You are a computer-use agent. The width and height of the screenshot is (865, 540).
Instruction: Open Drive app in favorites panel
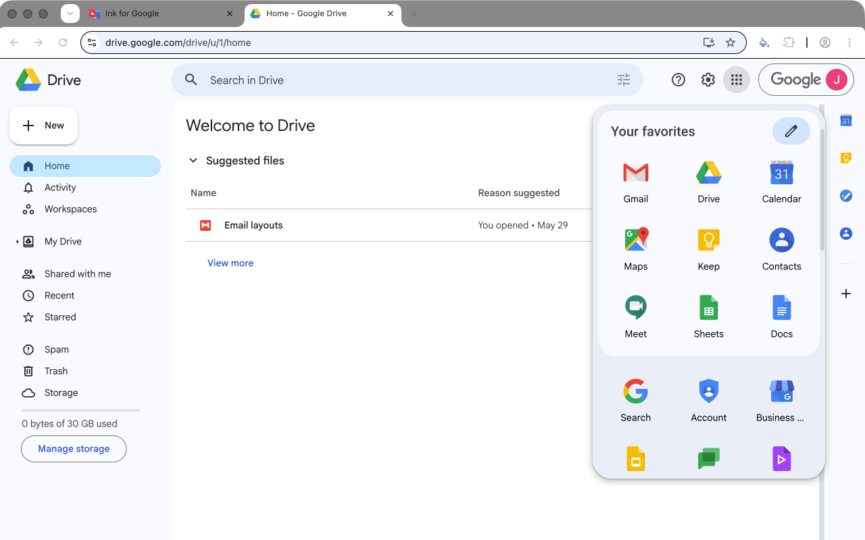tap(709, 182)
